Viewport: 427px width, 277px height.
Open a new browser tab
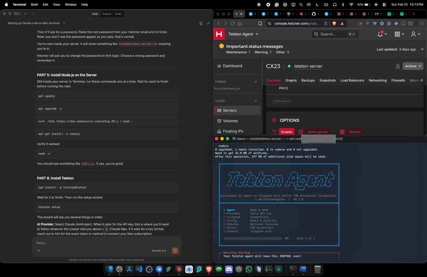(x=414, y=14)
